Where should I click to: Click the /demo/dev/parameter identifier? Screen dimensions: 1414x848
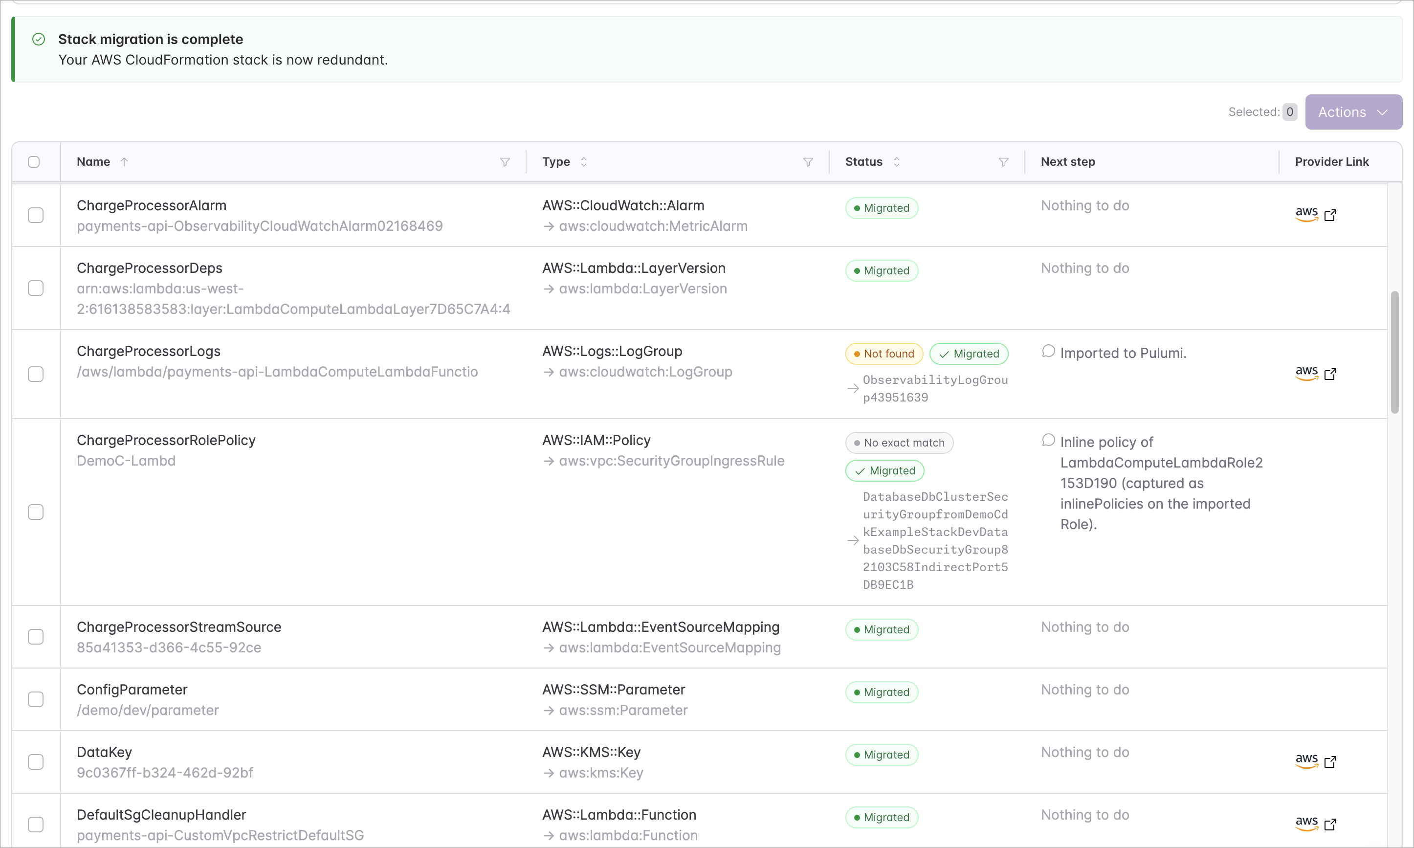point(148,710)
